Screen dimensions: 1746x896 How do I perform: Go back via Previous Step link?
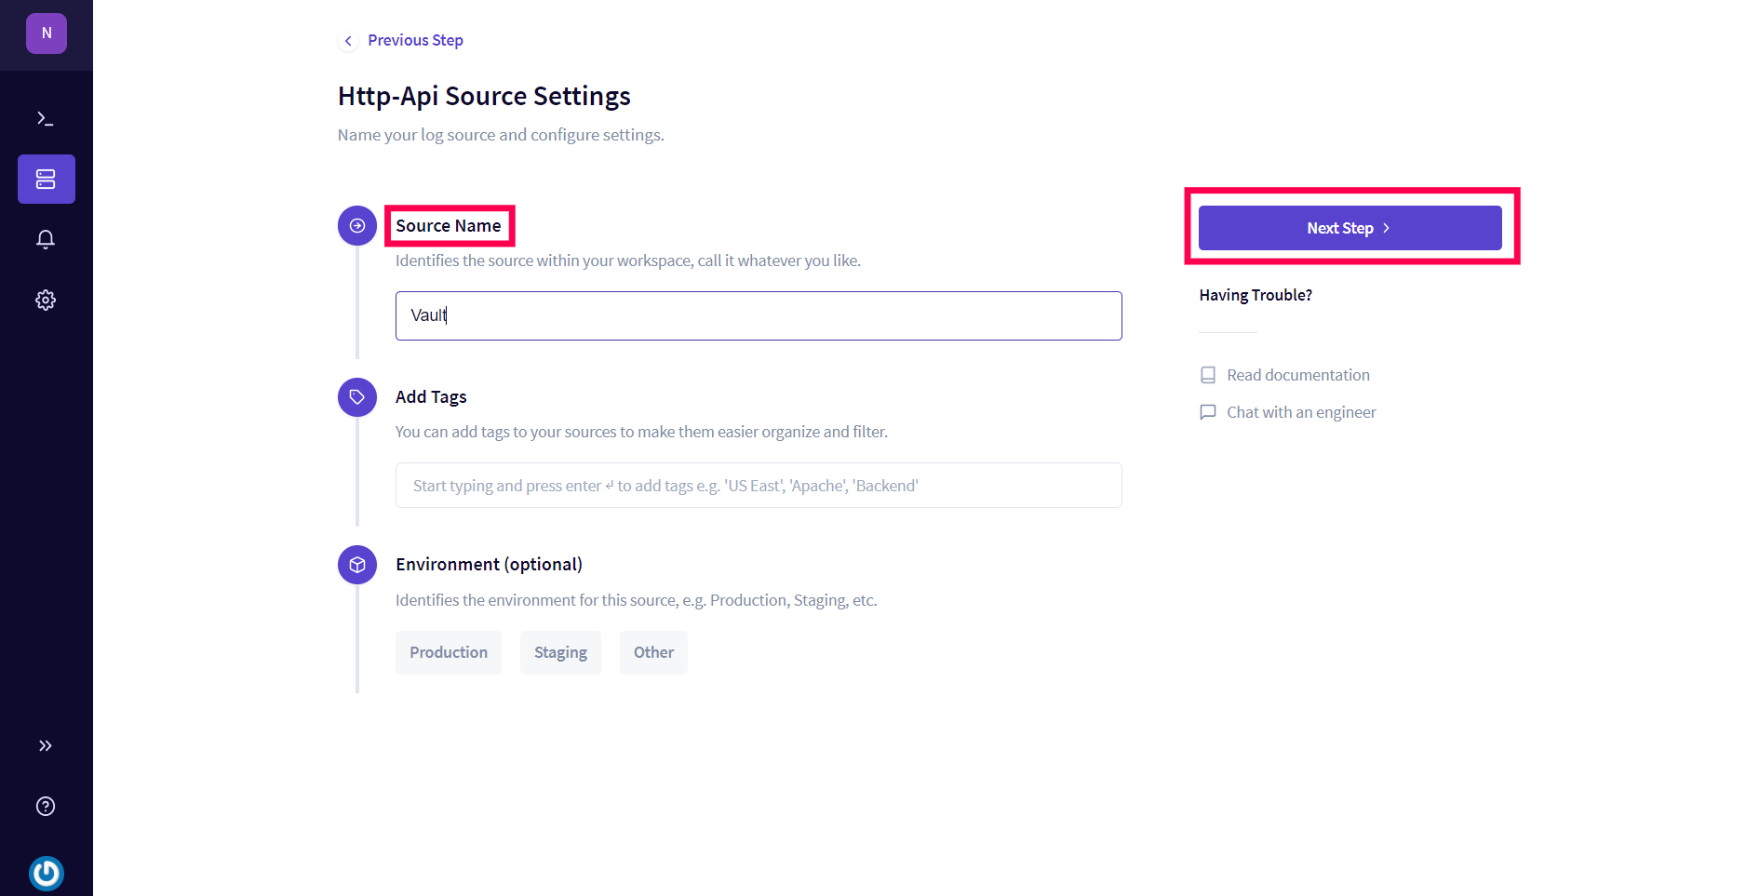coord(415,40)
